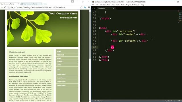Click line number 42 in the gutter
The height and width of the screenshot is (102, 182).
[x=94, y=28]
